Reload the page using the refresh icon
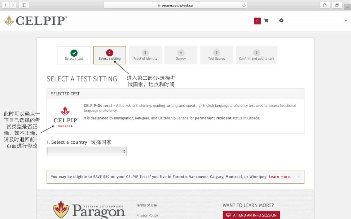Screen dimensions: 351x219 (x=244, y=5)
